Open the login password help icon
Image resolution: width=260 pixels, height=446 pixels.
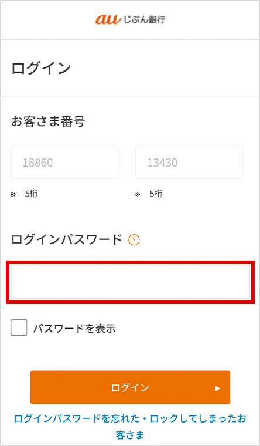click(x=134, y=241)
